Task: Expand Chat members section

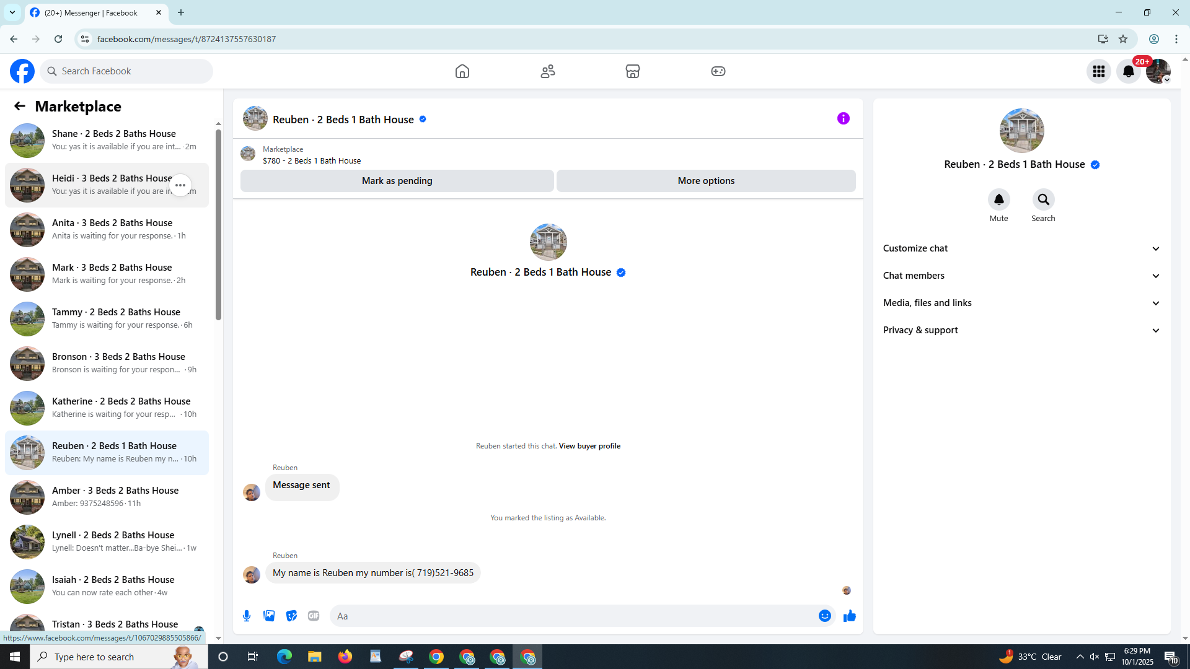Action: (1021, 276)
